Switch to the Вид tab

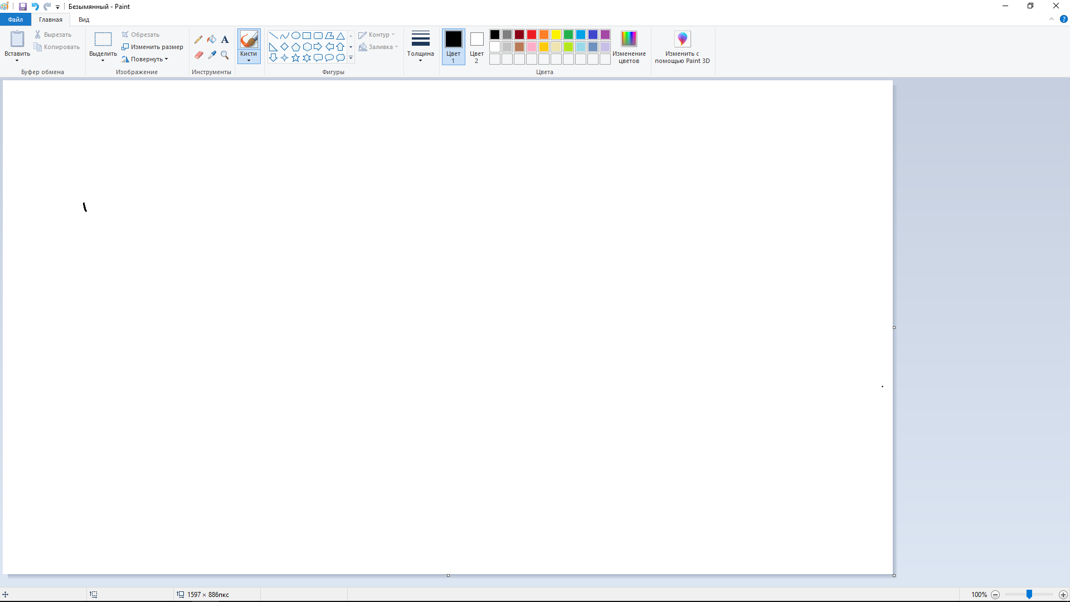pyautogui.click(x=84, y=19)
